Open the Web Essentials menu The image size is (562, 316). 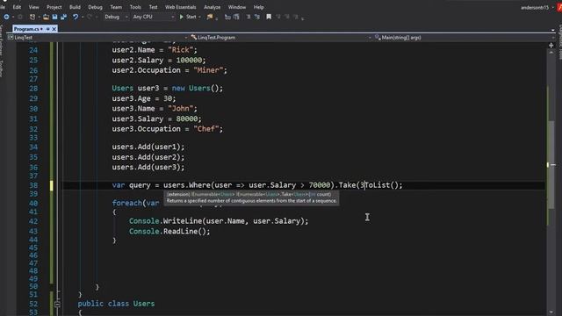(180, 7)
